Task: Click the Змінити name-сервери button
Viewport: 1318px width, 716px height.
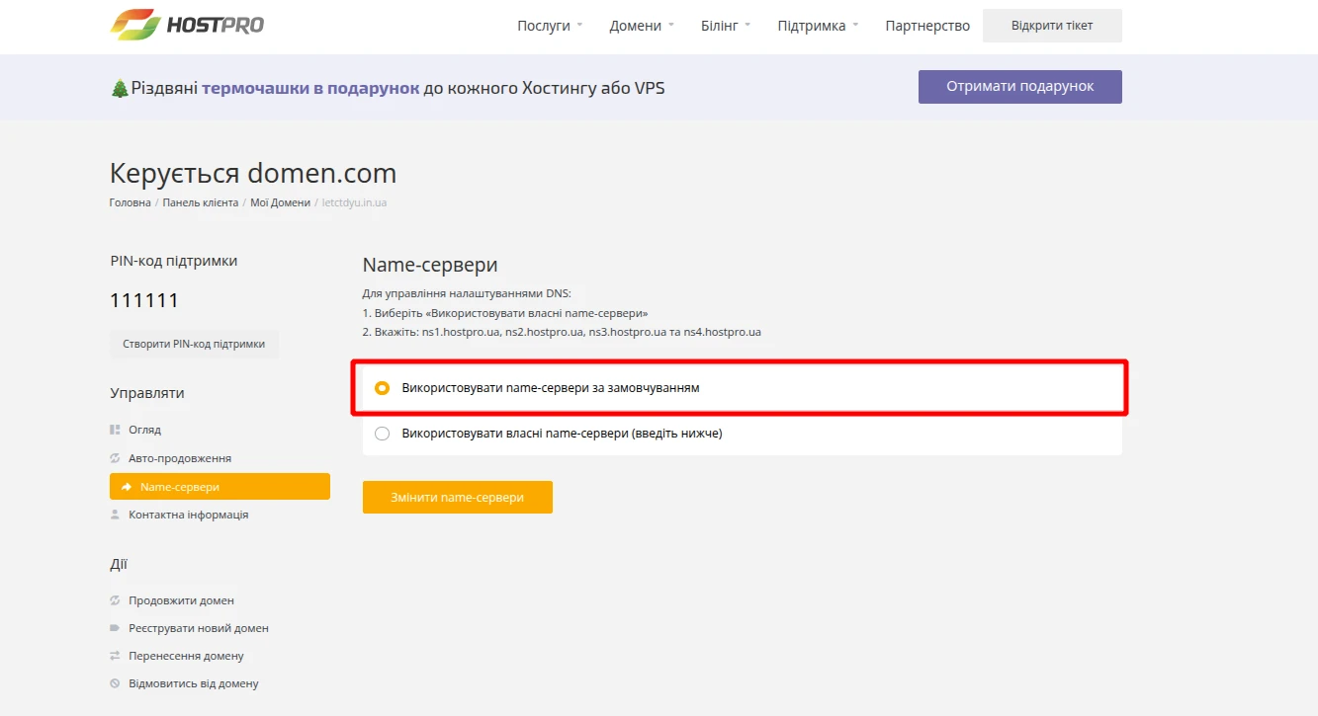Action: click(457, 497)
